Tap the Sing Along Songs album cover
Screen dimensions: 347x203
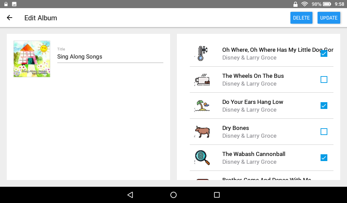32,59
